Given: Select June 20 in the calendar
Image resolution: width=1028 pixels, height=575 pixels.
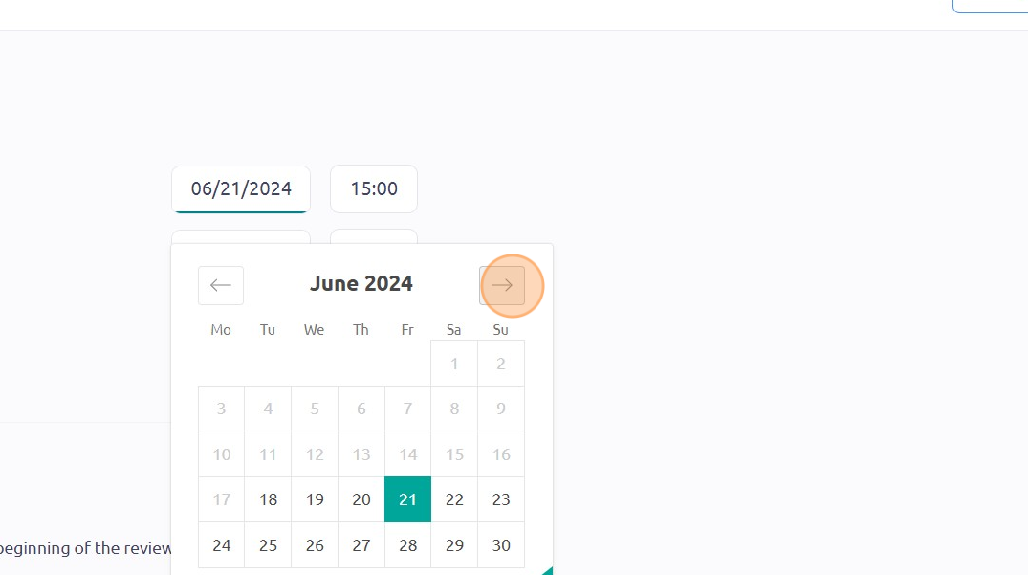Looking at the screenshot, I should coord(361,499).
